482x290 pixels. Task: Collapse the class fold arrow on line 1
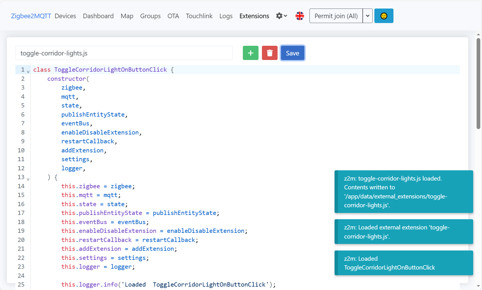click(28, 72)
